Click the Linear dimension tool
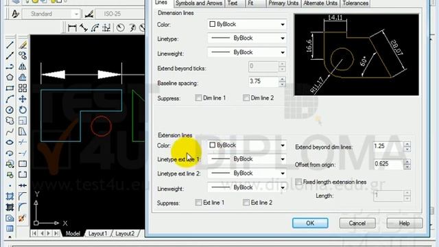This screenshot has height=247, width=439. 72,27
